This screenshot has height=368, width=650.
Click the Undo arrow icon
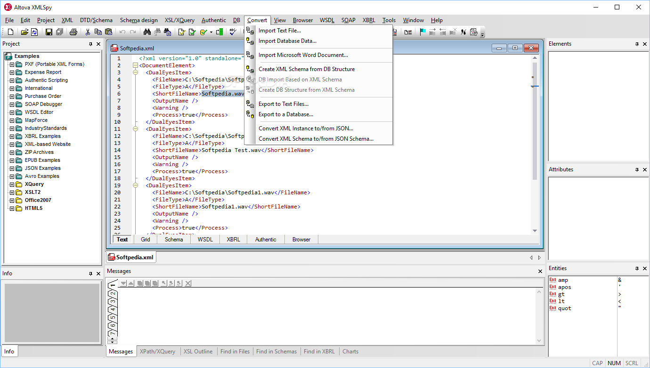[x=122, y=32]
